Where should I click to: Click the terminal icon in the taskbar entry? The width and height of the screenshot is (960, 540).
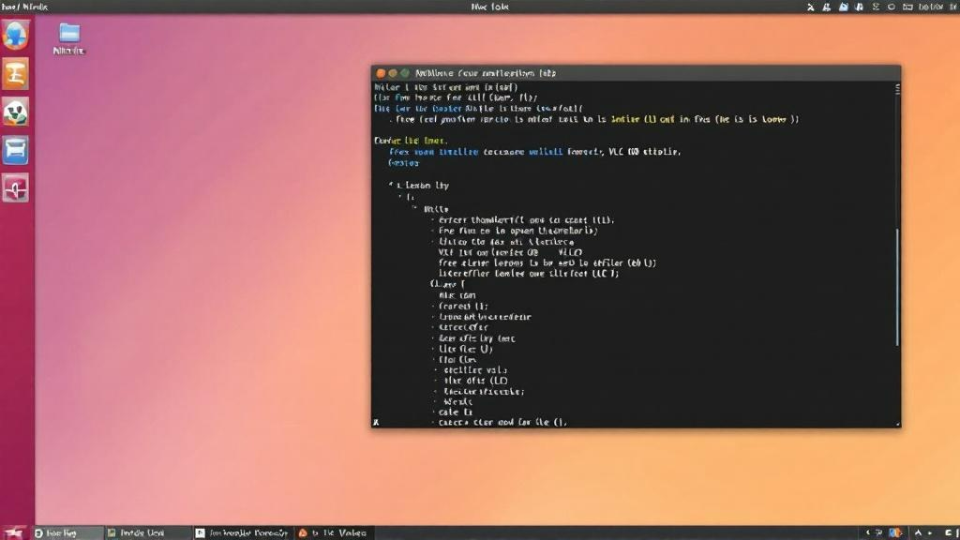pyautogui.click(x=200, y=532)
